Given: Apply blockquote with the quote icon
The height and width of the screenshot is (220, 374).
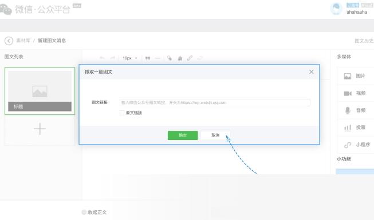Looking at the screenshot, I should 148,58.
